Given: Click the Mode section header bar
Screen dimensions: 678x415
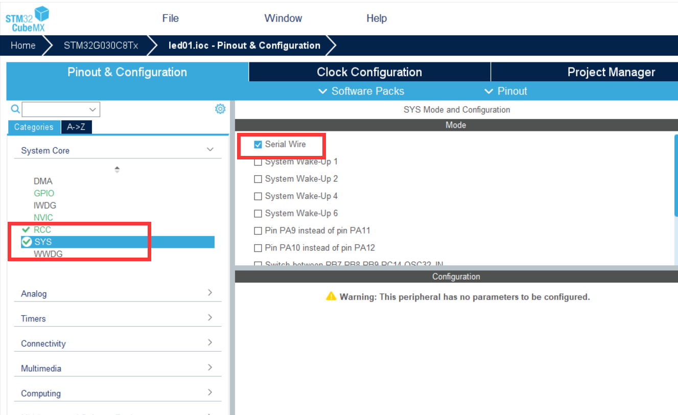Looking at the screenshot, I should coord(456,125).
